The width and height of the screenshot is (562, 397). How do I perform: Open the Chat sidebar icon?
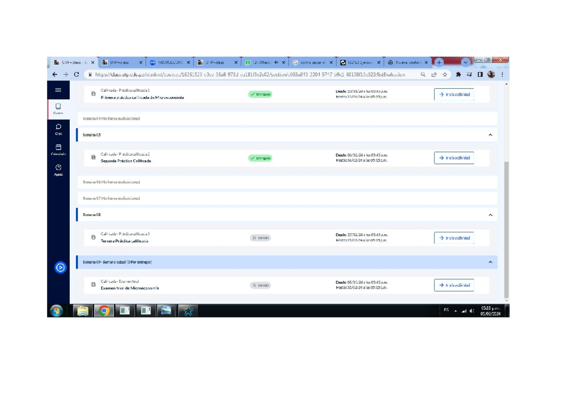point(58,129)
